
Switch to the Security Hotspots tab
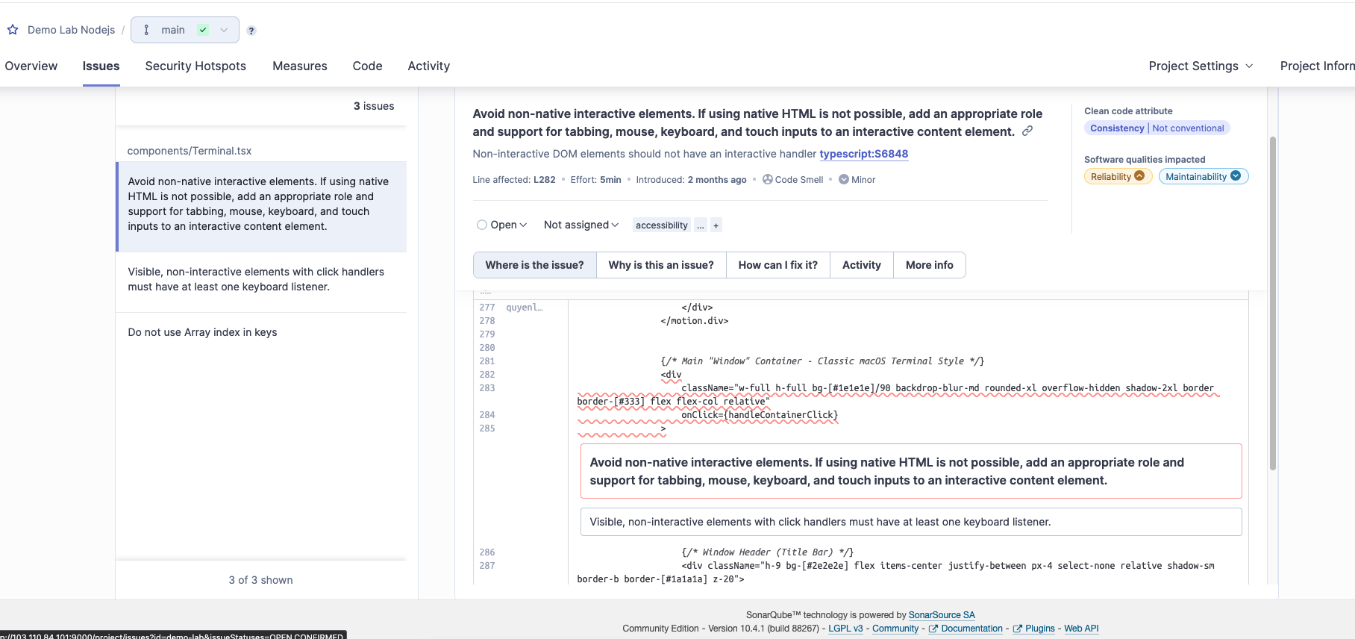tap(195, 66)
